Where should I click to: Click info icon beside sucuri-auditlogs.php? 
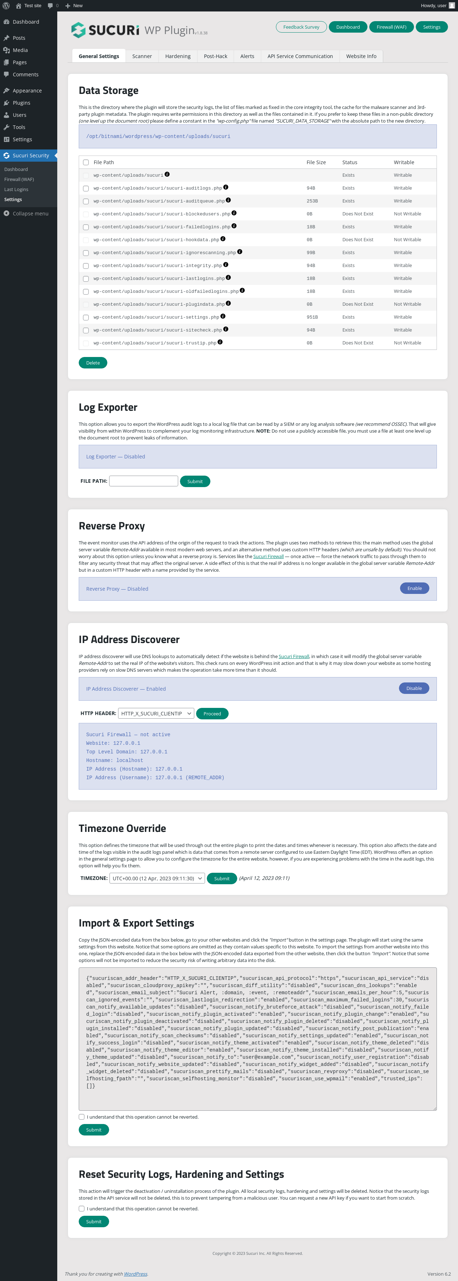coord(226,187)
